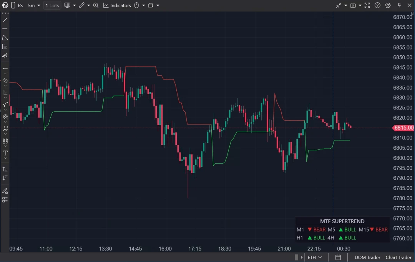This screenshot has width=415, height=262.
Task: Select the shapes and icons tool
Action: (5, 141)
